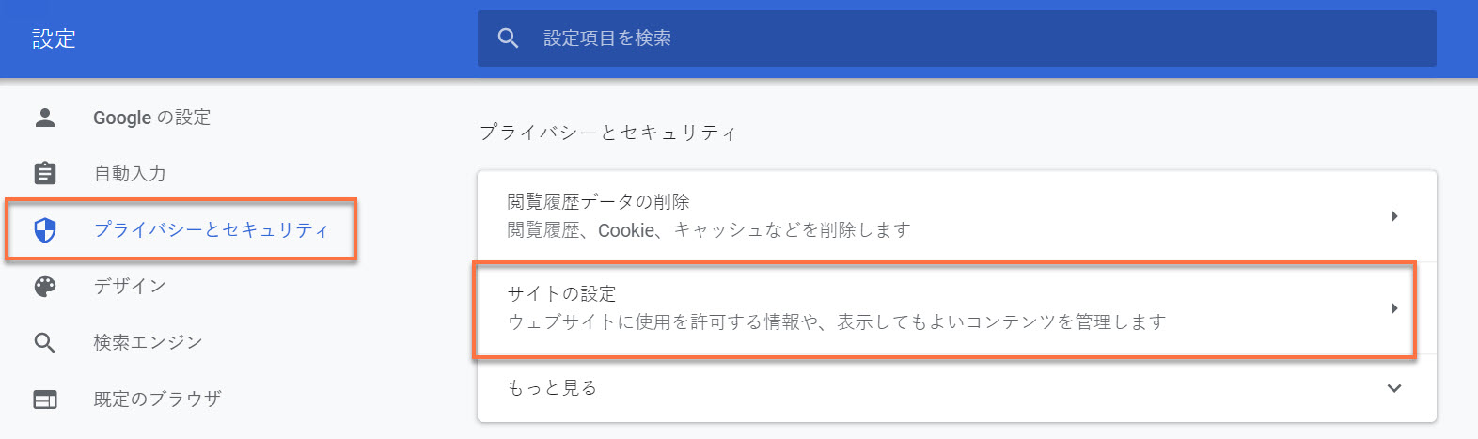Expand the もっと見る chevron
The height and width of the screenshot is (439, 1478).
(x=1394, y=388)
